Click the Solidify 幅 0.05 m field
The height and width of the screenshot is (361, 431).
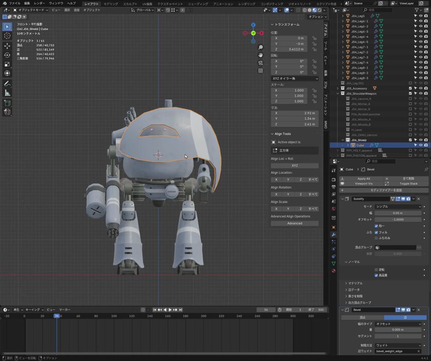(x=398, y=213)
